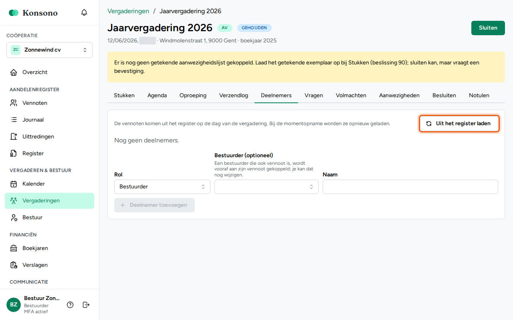The width and height of the screenshot is (513, 320).
Task: Click the Uittredingen exit icon
Action: [x=14, y=137]
